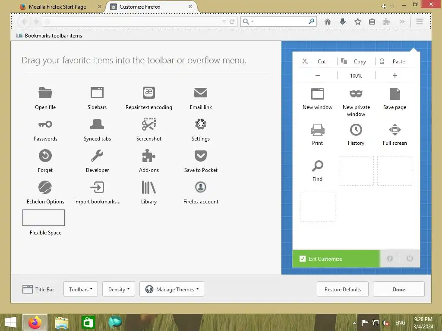Reset zoom via the 100% button

coord(356,75)
